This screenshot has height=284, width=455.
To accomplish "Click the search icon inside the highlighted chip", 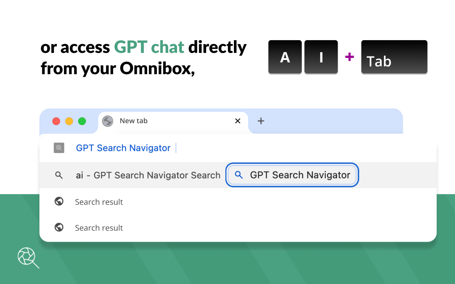I will [238, 175].
